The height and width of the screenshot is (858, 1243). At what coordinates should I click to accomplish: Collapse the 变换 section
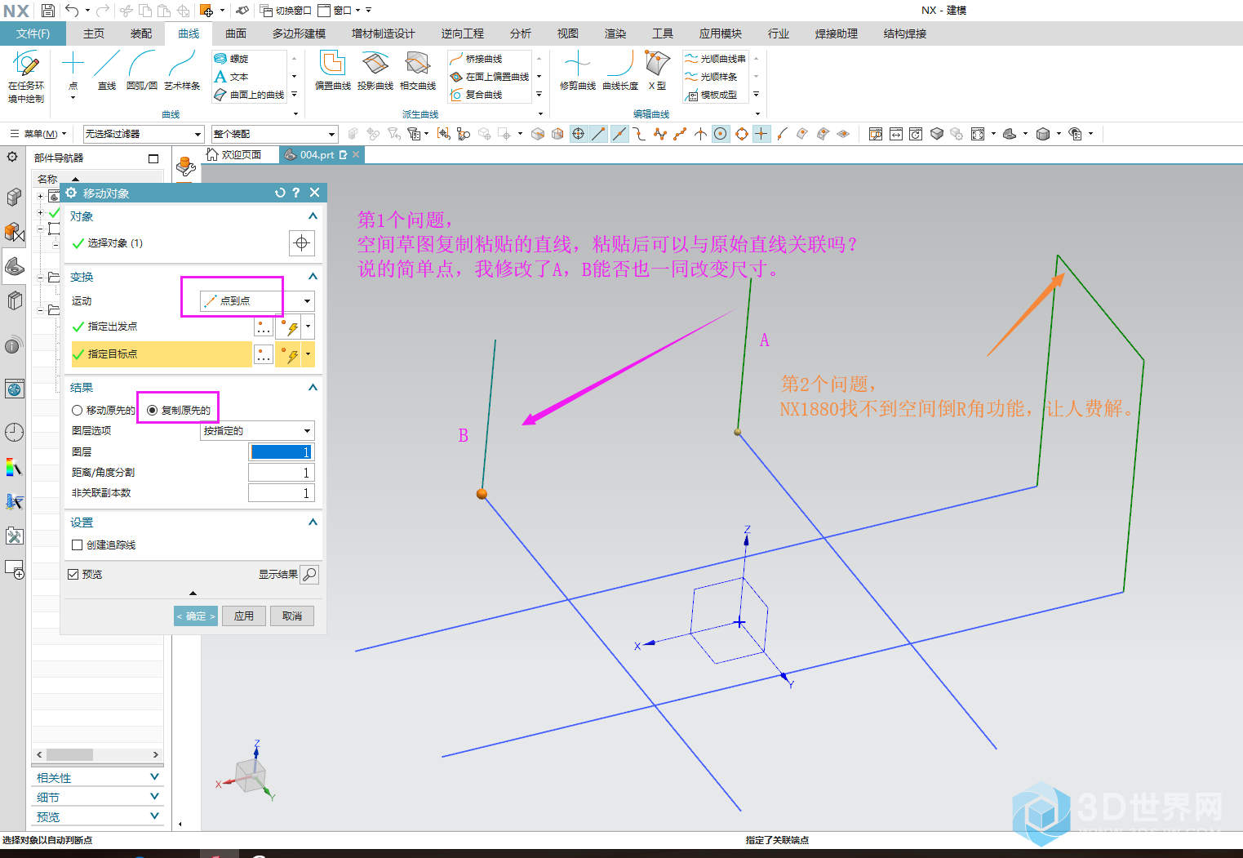click(313, 277)
